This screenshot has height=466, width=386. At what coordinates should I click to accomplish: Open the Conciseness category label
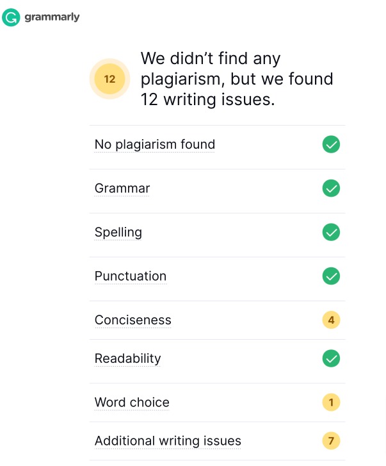[x=133, y=320]
